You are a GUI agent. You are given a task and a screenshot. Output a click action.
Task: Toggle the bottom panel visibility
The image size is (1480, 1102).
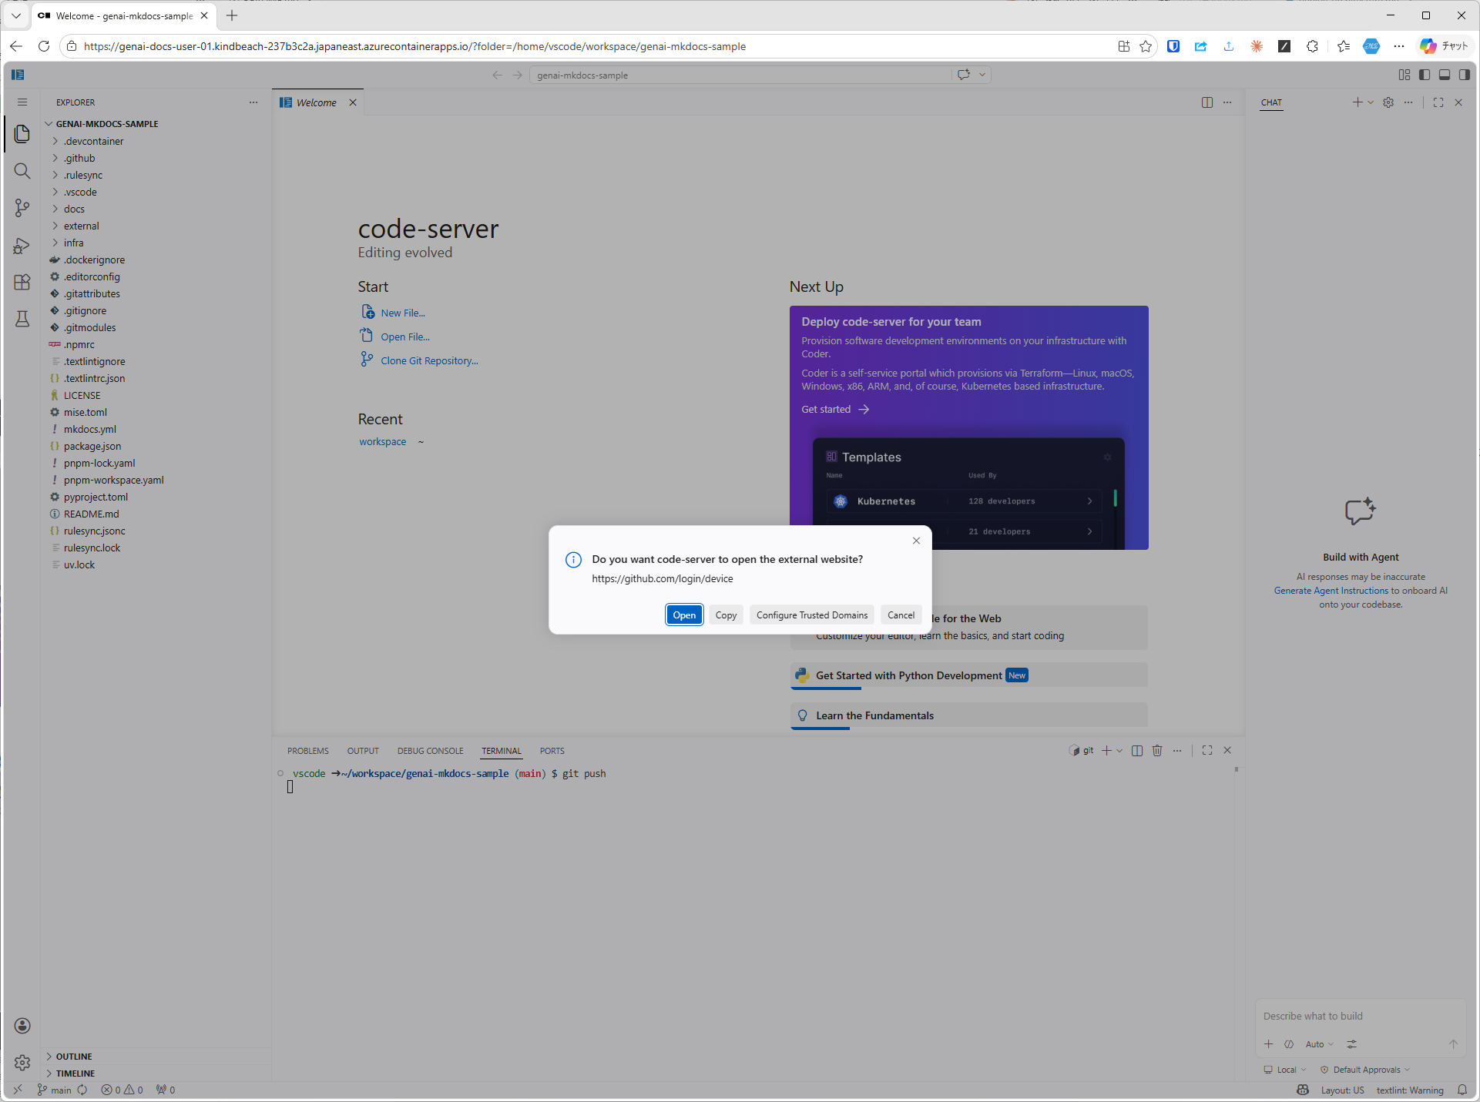click(x=1445, y=75)
